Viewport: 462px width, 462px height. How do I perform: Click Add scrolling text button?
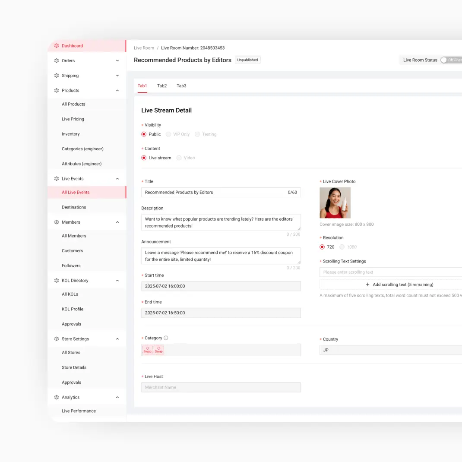pos(399,284)
